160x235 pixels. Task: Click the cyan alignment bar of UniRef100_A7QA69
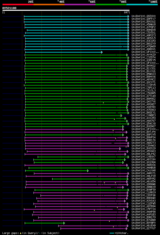click(x=77, y=47)
